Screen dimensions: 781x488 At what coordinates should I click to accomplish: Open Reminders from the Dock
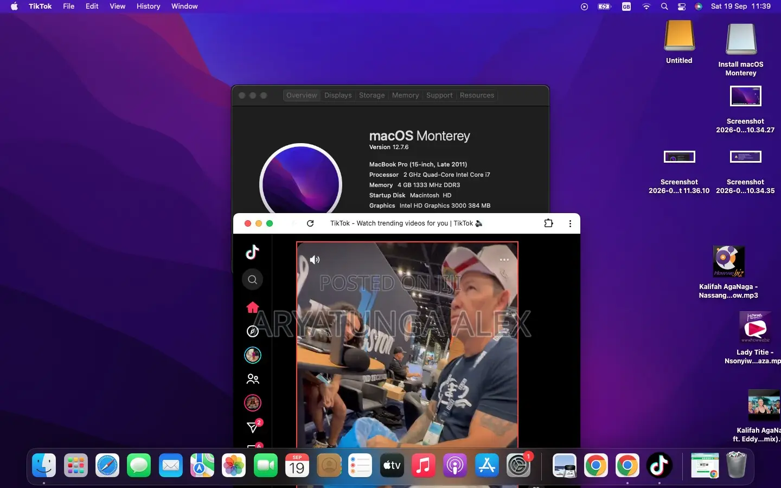pos(360,465)
